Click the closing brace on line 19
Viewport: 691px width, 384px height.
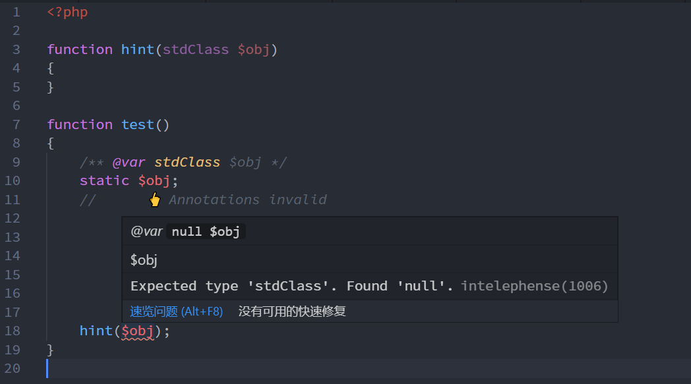click(x=49, y=349)
